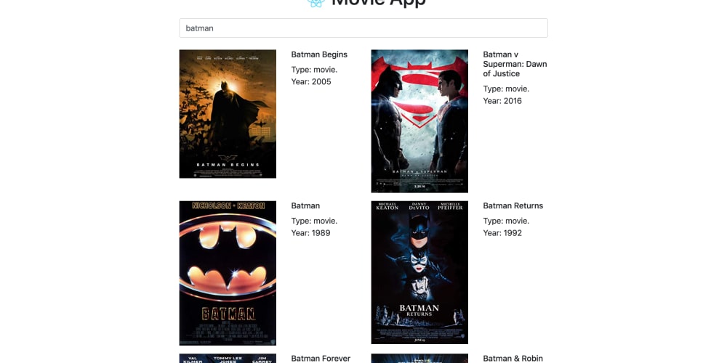Viewport: 727px width, 363px height.
Task: Click 'Type: movie.' under Batman Returns
Action: click(506, 221)
